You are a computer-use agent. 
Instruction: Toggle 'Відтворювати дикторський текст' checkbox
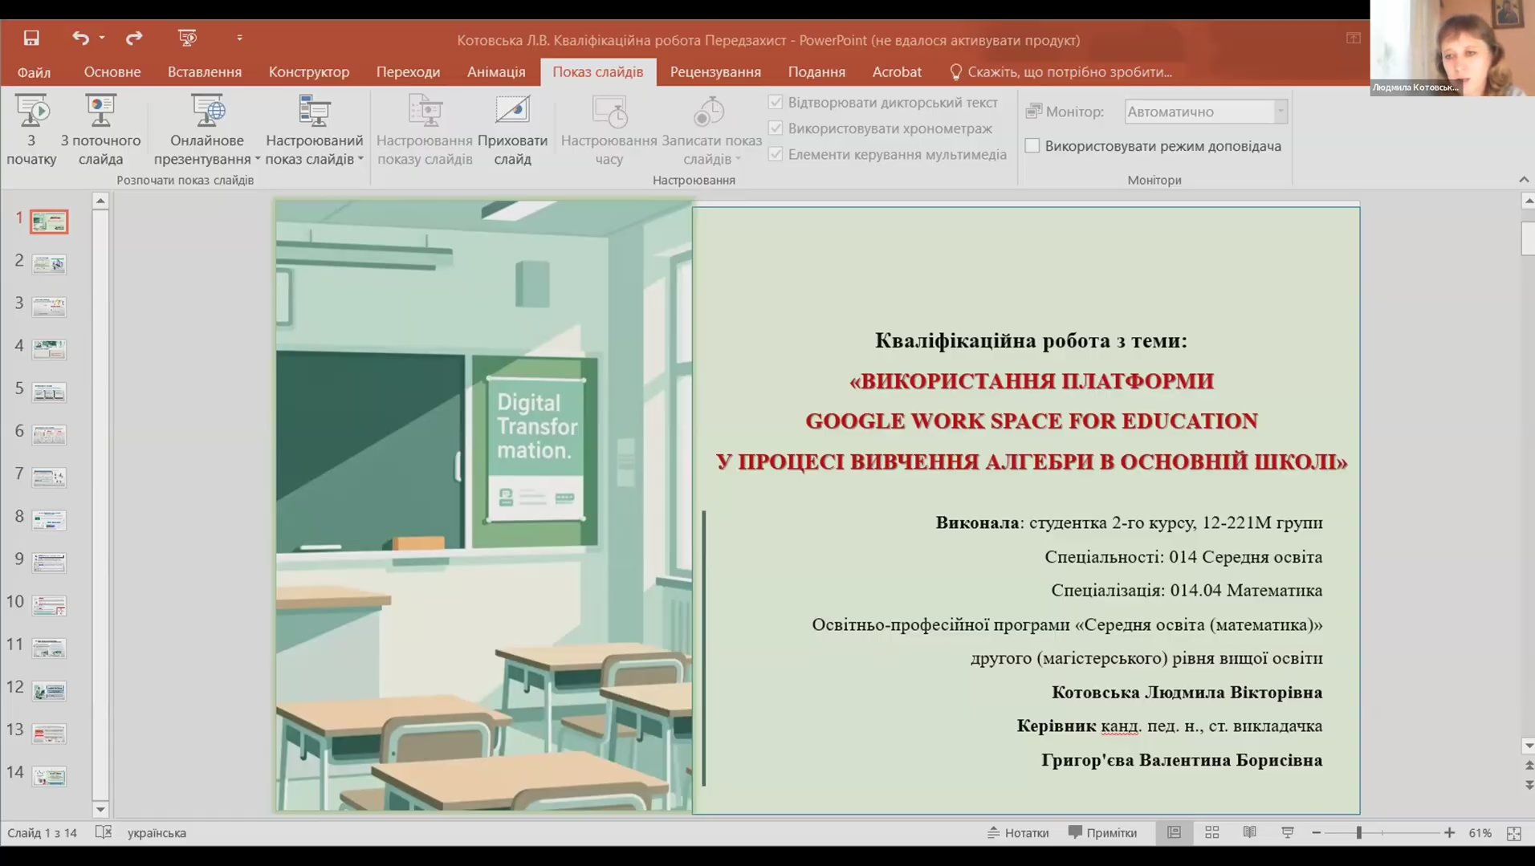pos(776,103)
